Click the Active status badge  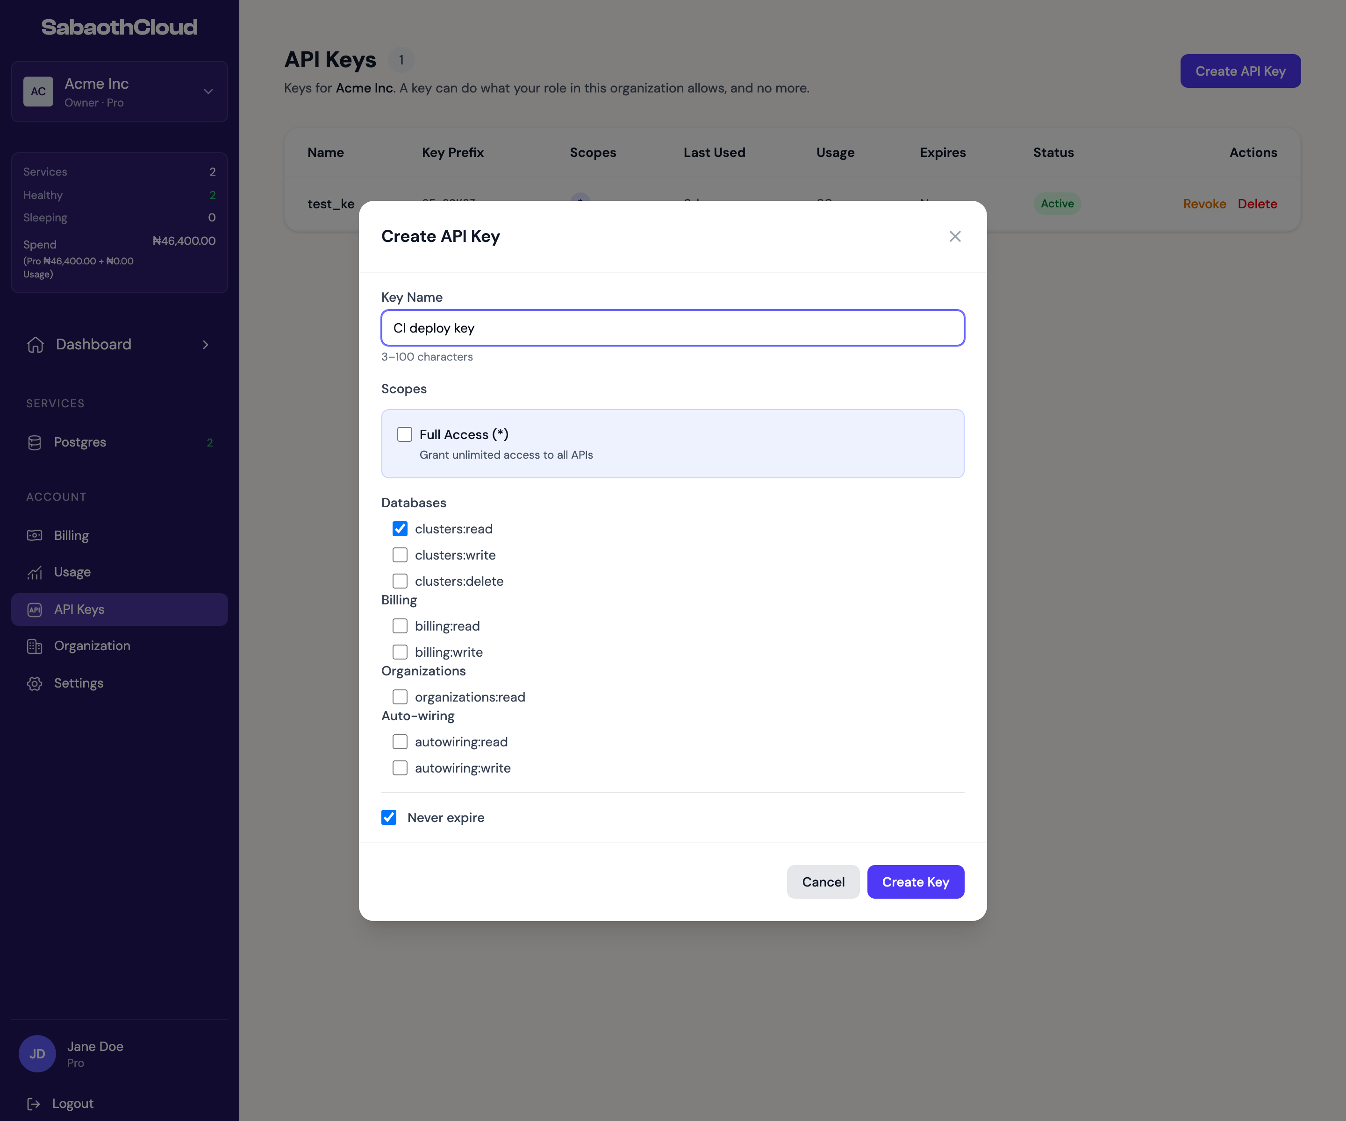point(1057,204)
